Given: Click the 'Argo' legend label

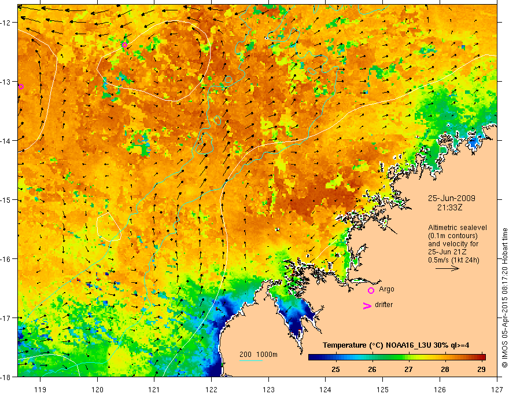Looking at the screenshot, I should [386, 289].
